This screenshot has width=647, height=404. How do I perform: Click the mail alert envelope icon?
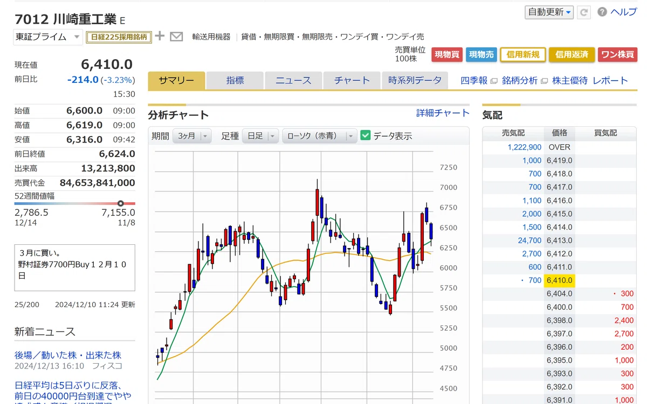pos(176,37)
